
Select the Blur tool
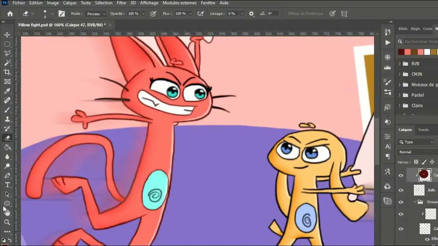[x=7, y=157]
